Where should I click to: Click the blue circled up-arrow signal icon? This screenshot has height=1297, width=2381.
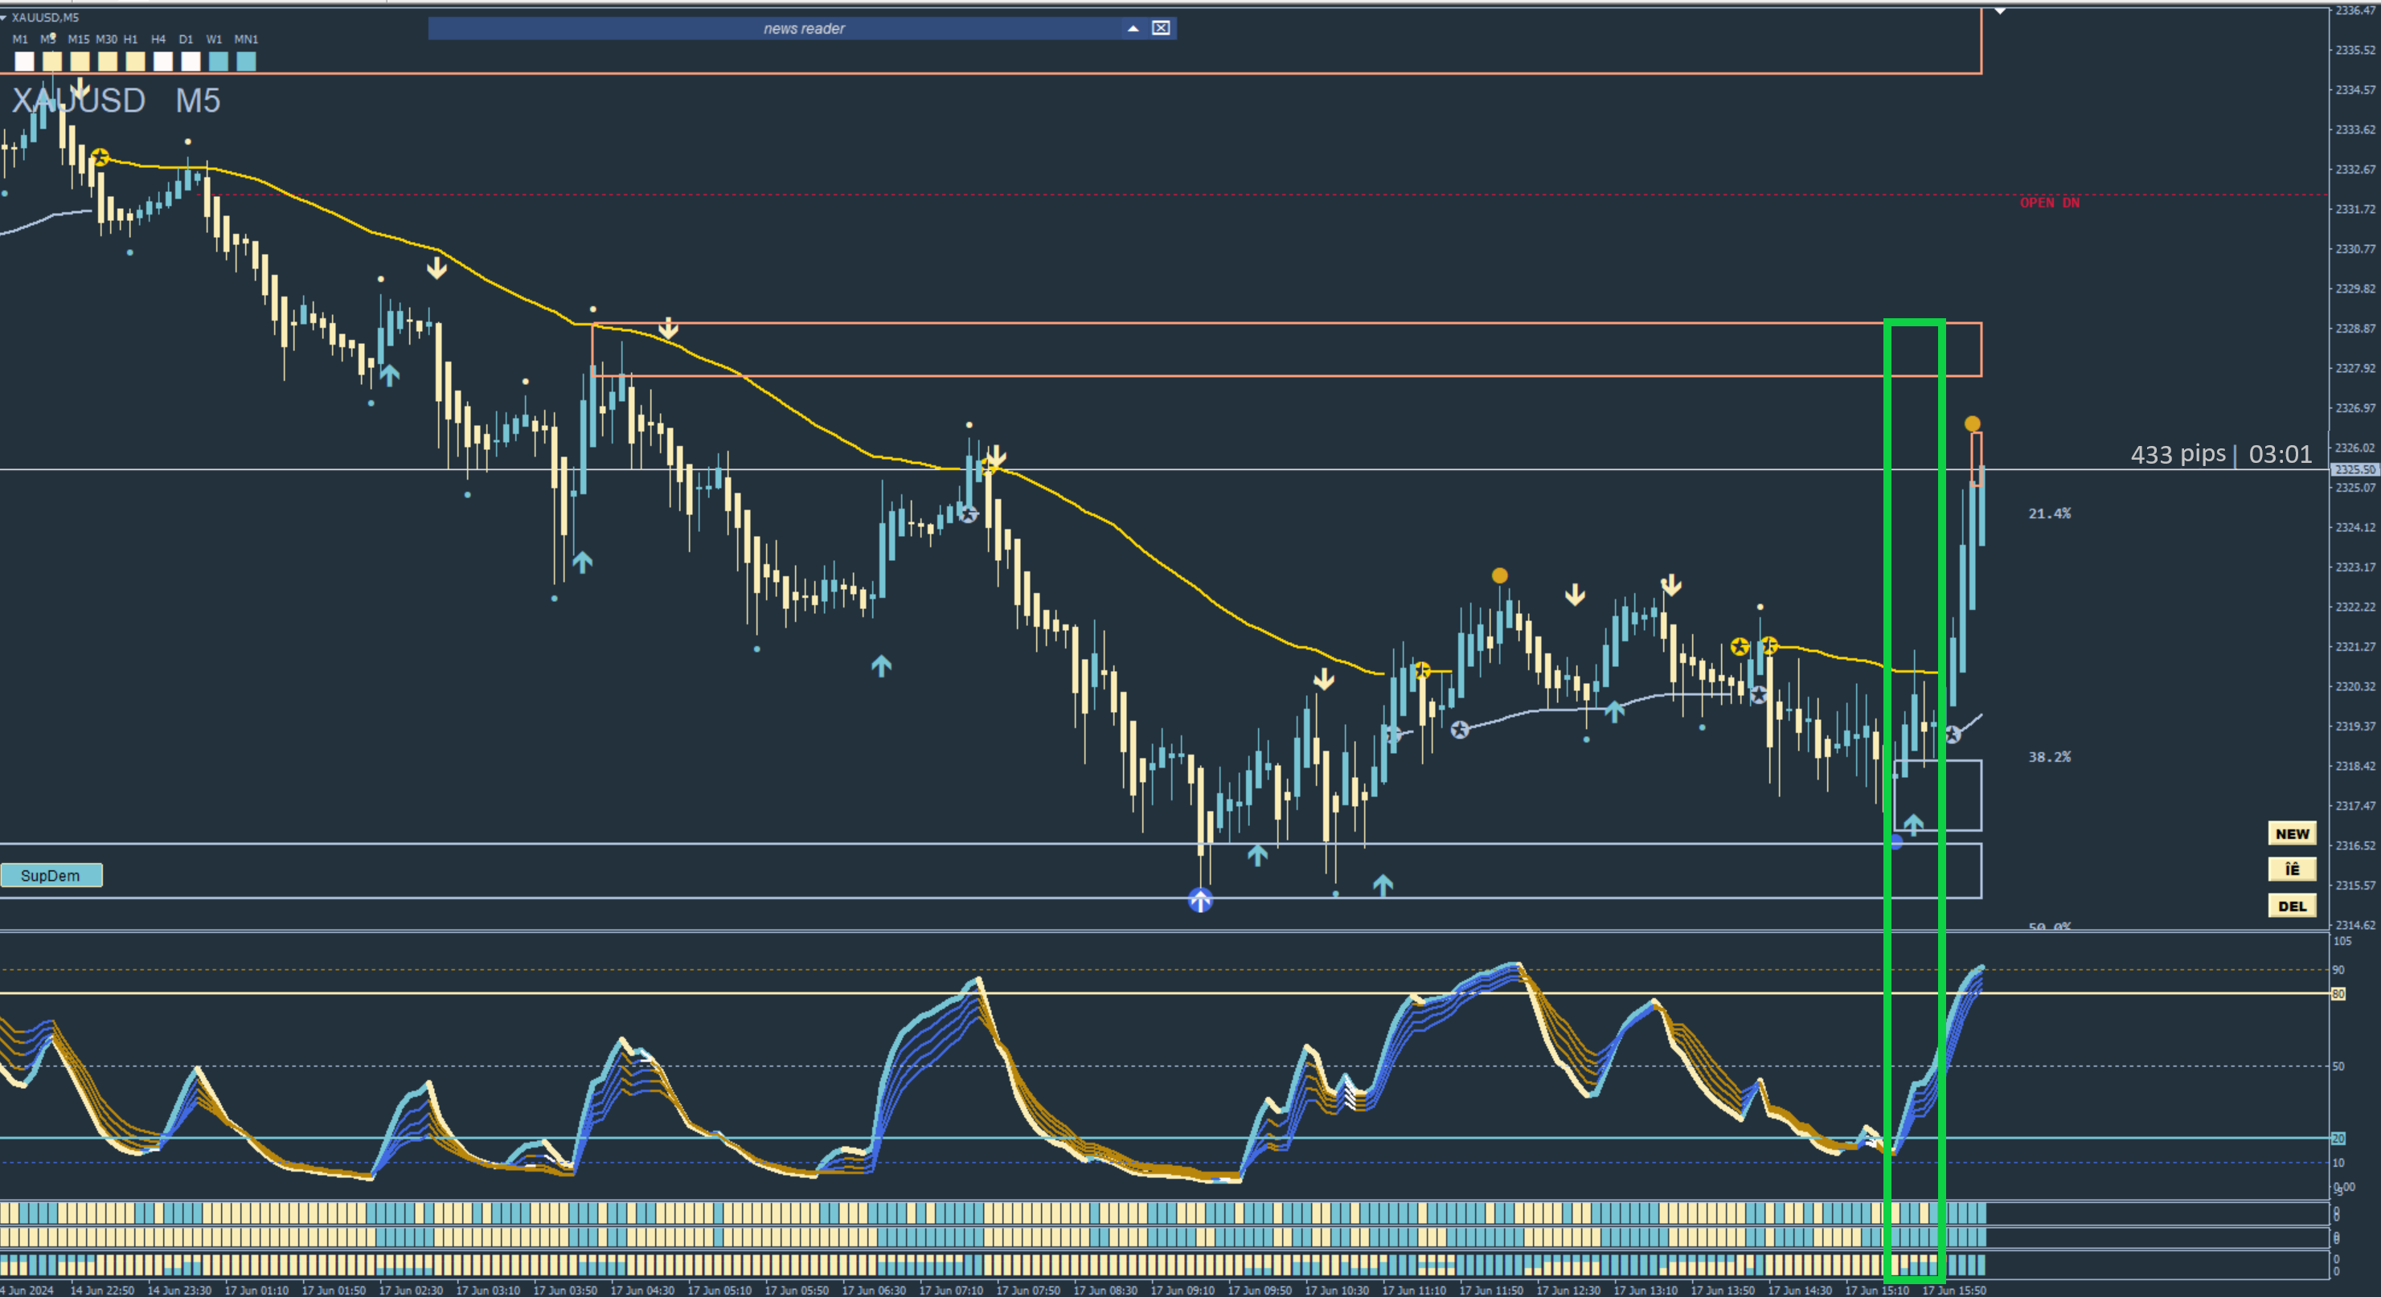coord(1199,900)
